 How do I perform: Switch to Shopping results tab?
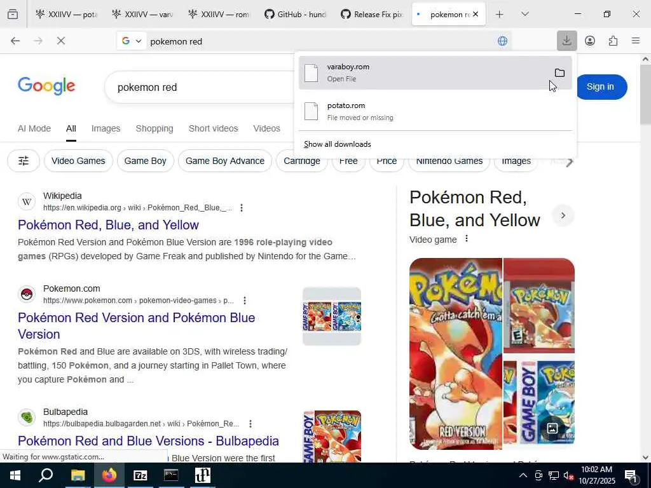coord(154,128)
